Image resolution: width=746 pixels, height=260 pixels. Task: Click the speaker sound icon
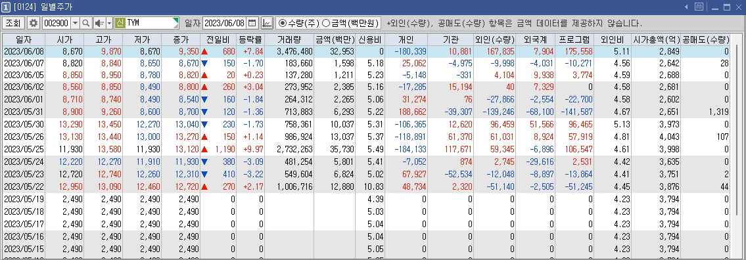coord(99,23)
